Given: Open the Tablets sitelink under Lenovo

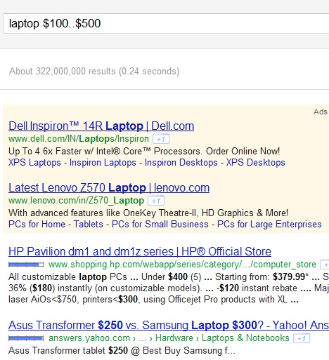Looking at the screenshot, I should pos(89,224).
